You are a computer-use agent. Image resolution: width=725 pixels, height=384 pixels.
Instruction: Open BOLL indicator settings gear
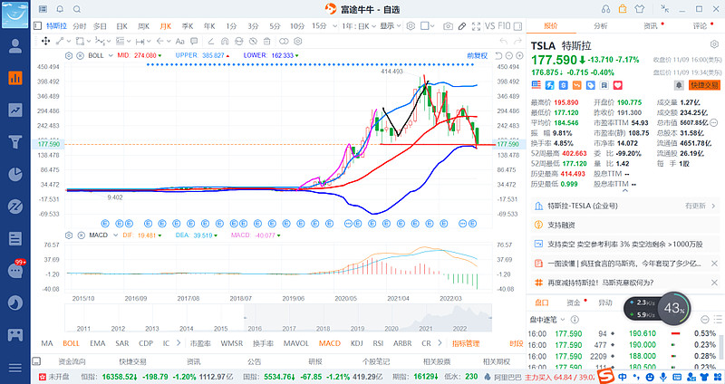[69, 55]
